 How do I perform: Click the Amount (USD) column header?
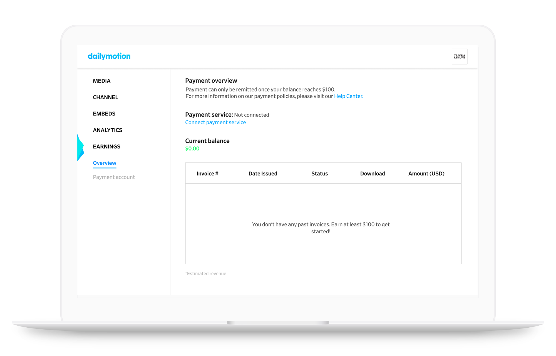click(x=426, y=174)
